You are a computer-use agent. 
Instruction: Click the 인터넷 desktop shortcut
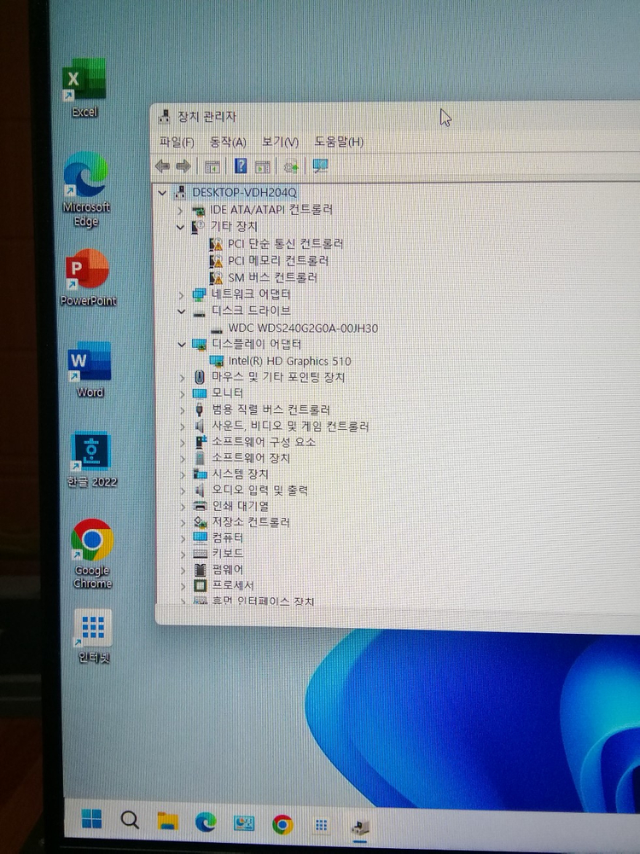click(94, 636)
